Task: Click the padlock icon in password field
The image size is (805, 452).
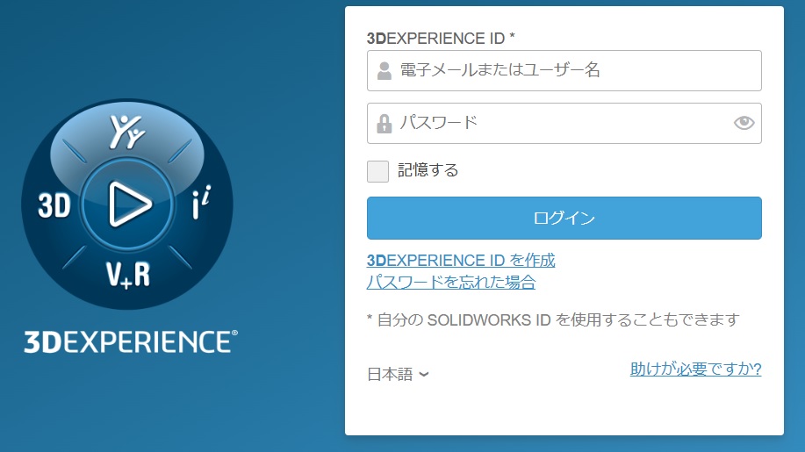Action: tap(384, 124)
